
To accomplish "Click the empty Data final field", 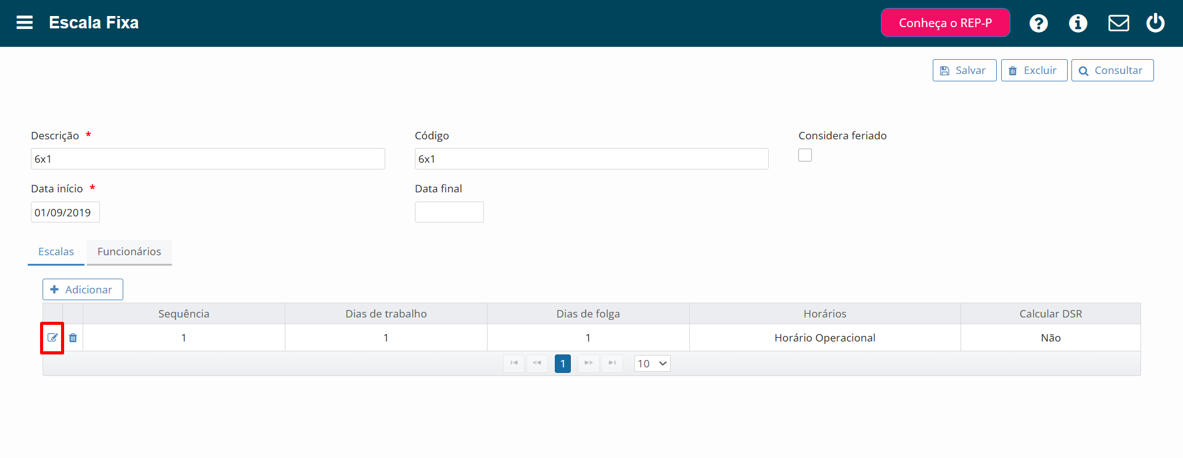I will point(449,212).
